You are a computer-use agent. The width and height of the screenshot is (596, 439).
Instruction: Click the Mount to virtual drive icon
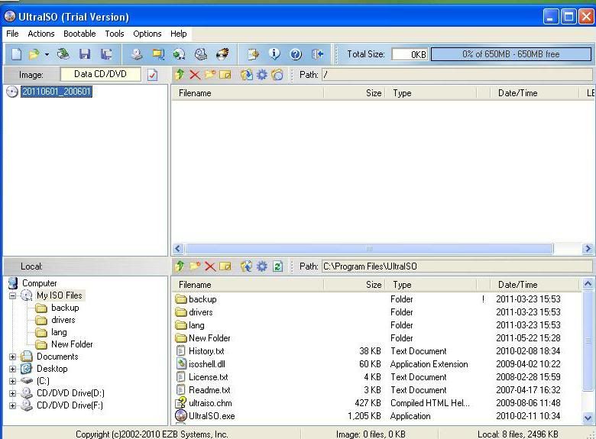pos(201,54)
